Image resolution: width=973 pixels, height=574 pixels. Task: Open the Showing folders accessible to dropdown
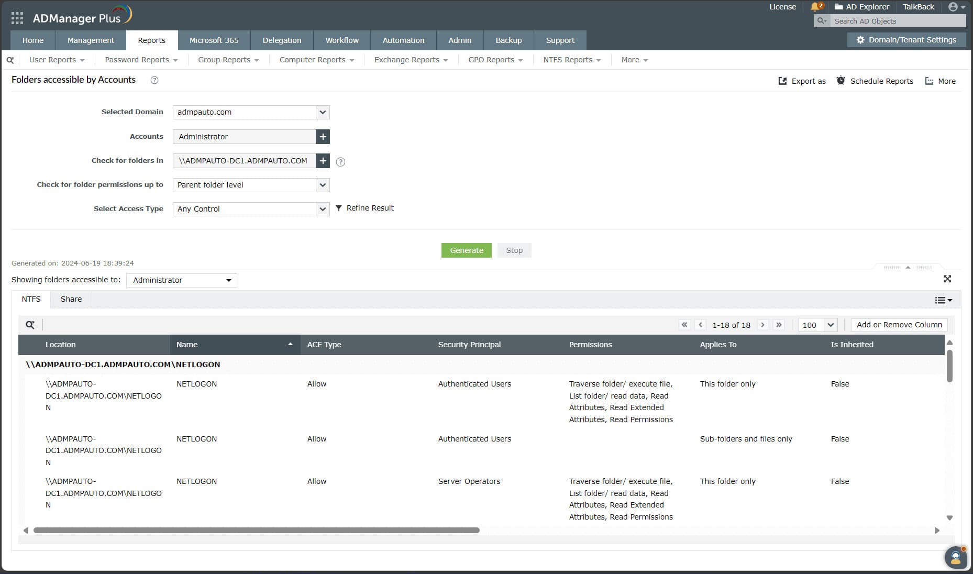pos(182,280)
